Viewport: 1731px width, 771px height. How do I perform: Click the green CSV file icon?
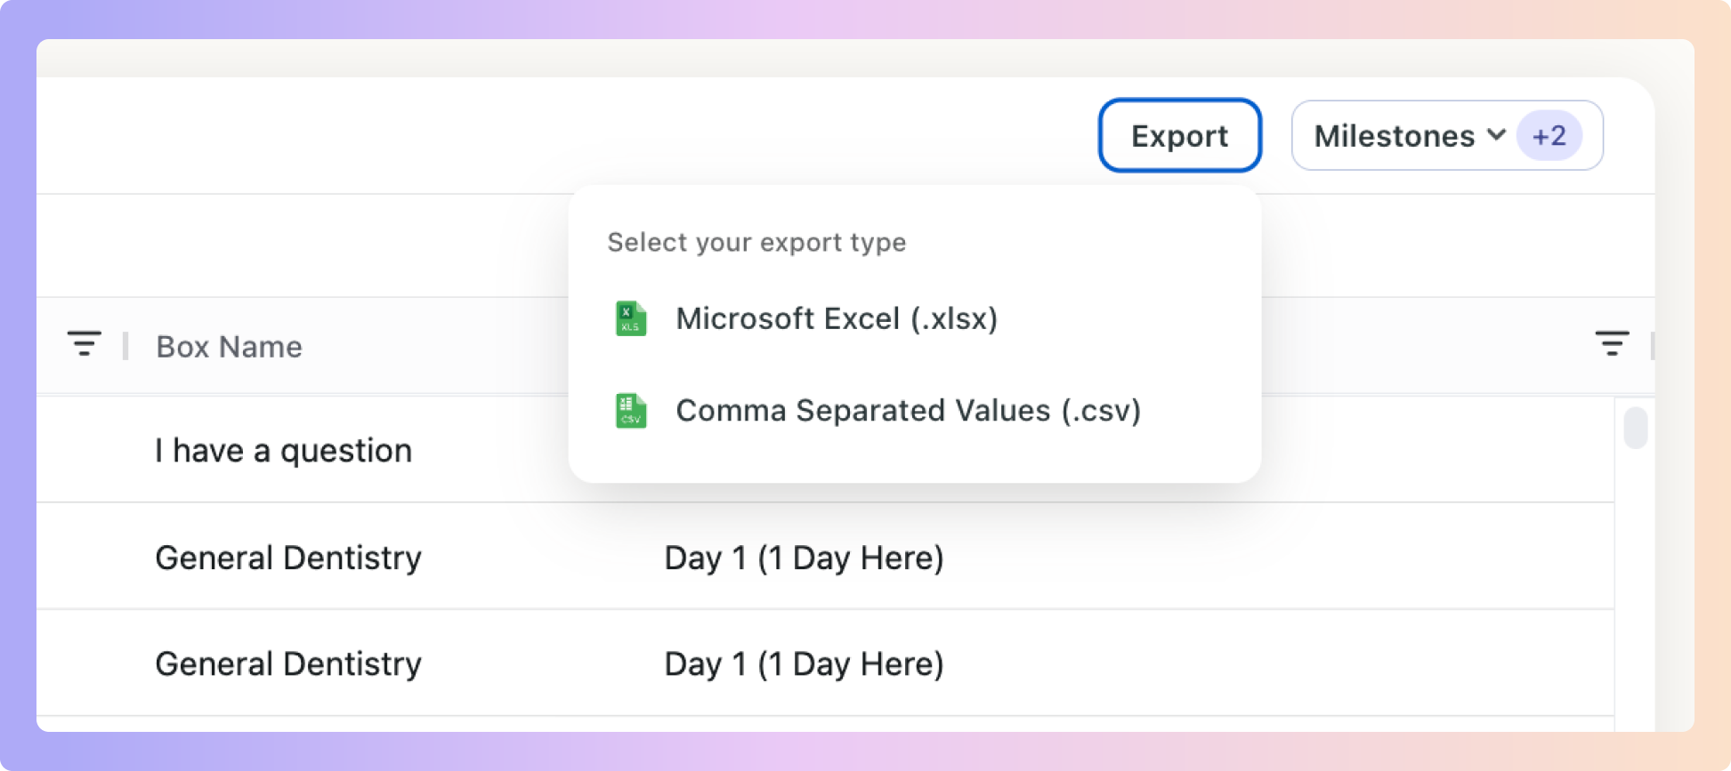click(x=631, y=411)
